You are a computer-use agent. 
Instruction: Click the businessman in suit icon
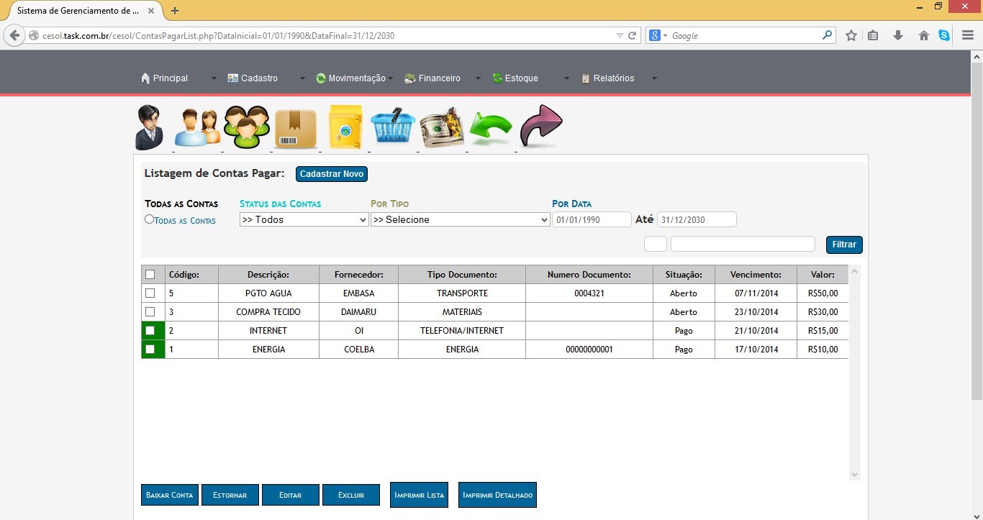click(x=150, y=127)
